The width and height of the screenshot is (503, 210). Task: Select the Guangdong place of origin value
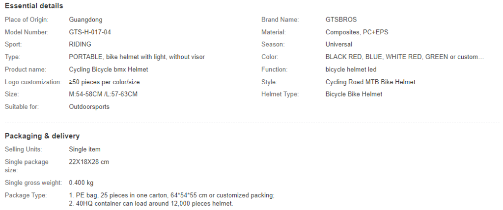coord(85,20)
